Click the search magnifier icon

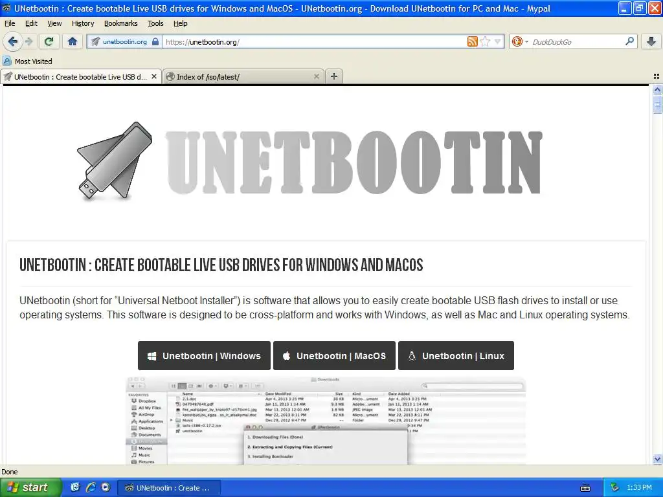click(x=629, y=41)
